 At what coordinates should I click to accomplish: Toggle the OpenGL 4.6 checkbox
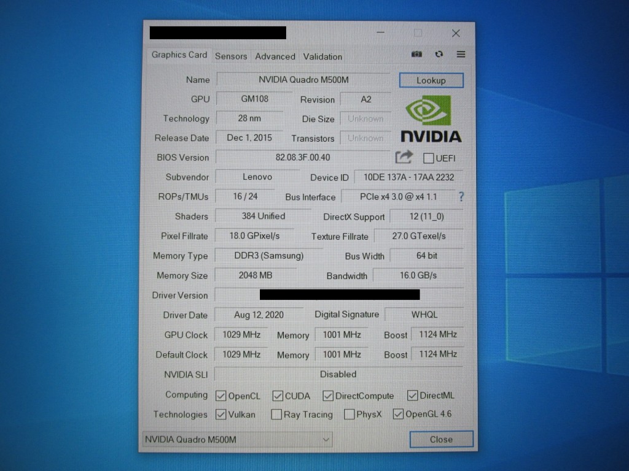tap(398, 414)
